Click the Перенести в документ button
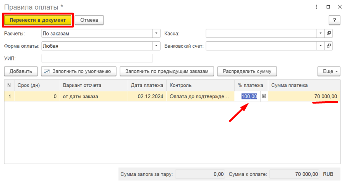Screen dimensions: 347x185 [38, 20]
